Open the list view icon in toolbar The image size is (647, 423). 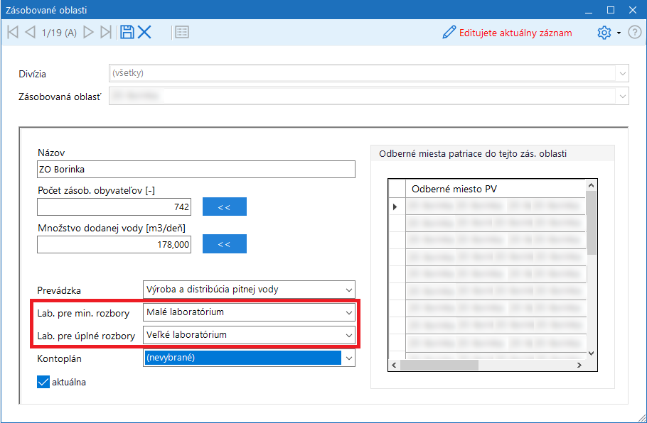coord(181,32)
